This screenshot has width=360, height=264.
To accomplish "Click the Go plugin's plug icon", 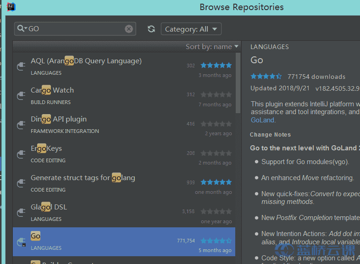I will coord(21,242).
